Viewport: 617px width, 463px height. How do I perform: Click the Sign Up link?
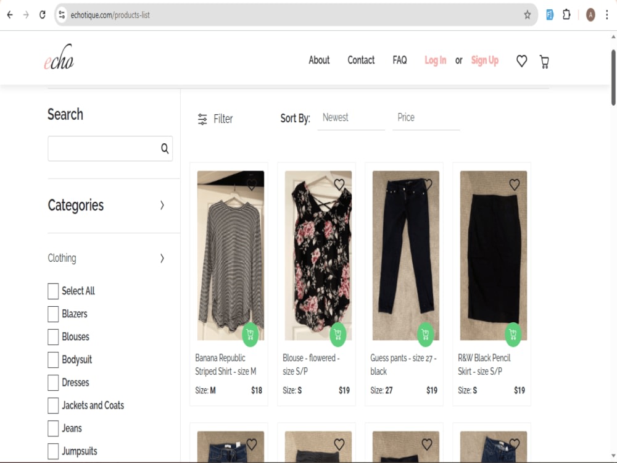pyautogui.click(x=485, y=60)
